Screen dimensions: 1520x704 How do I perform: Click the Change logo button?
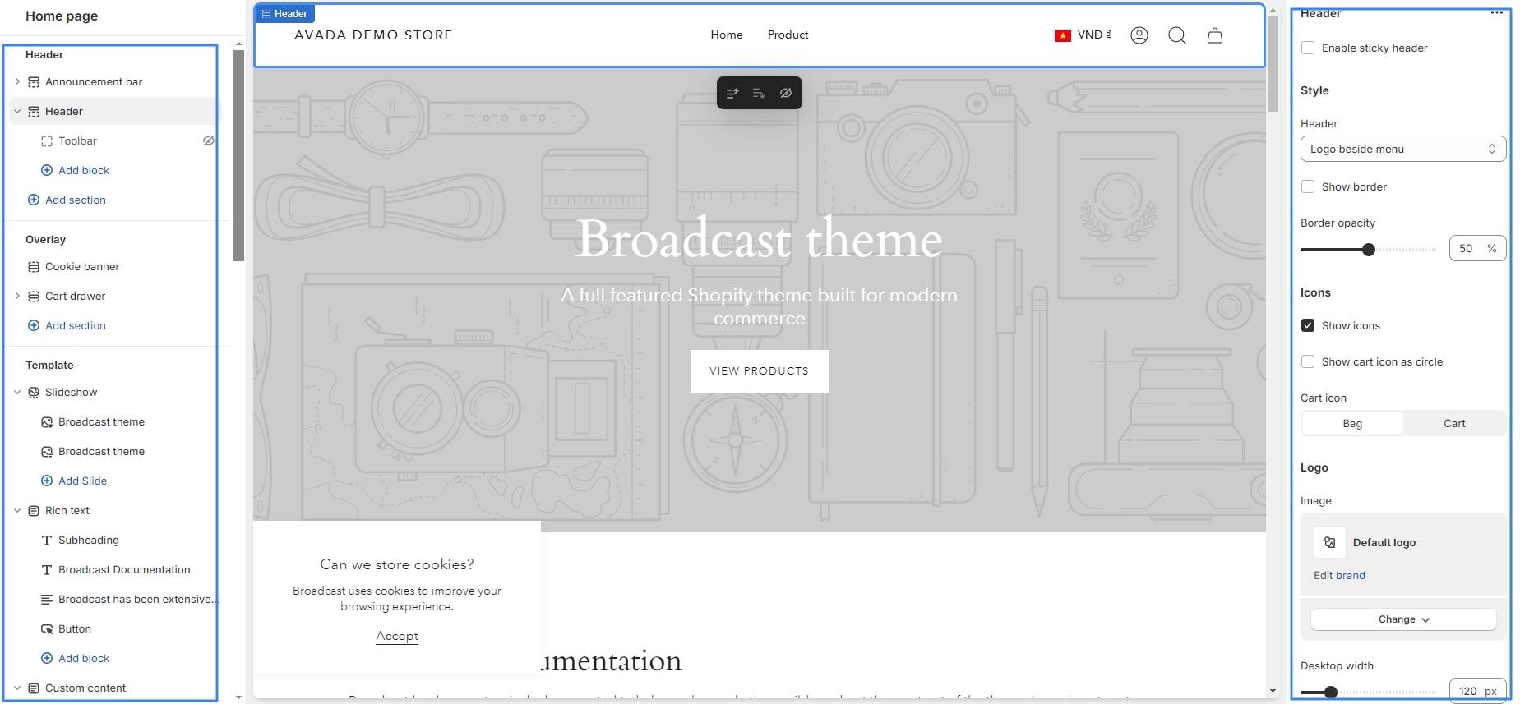tap(1403, 619)
